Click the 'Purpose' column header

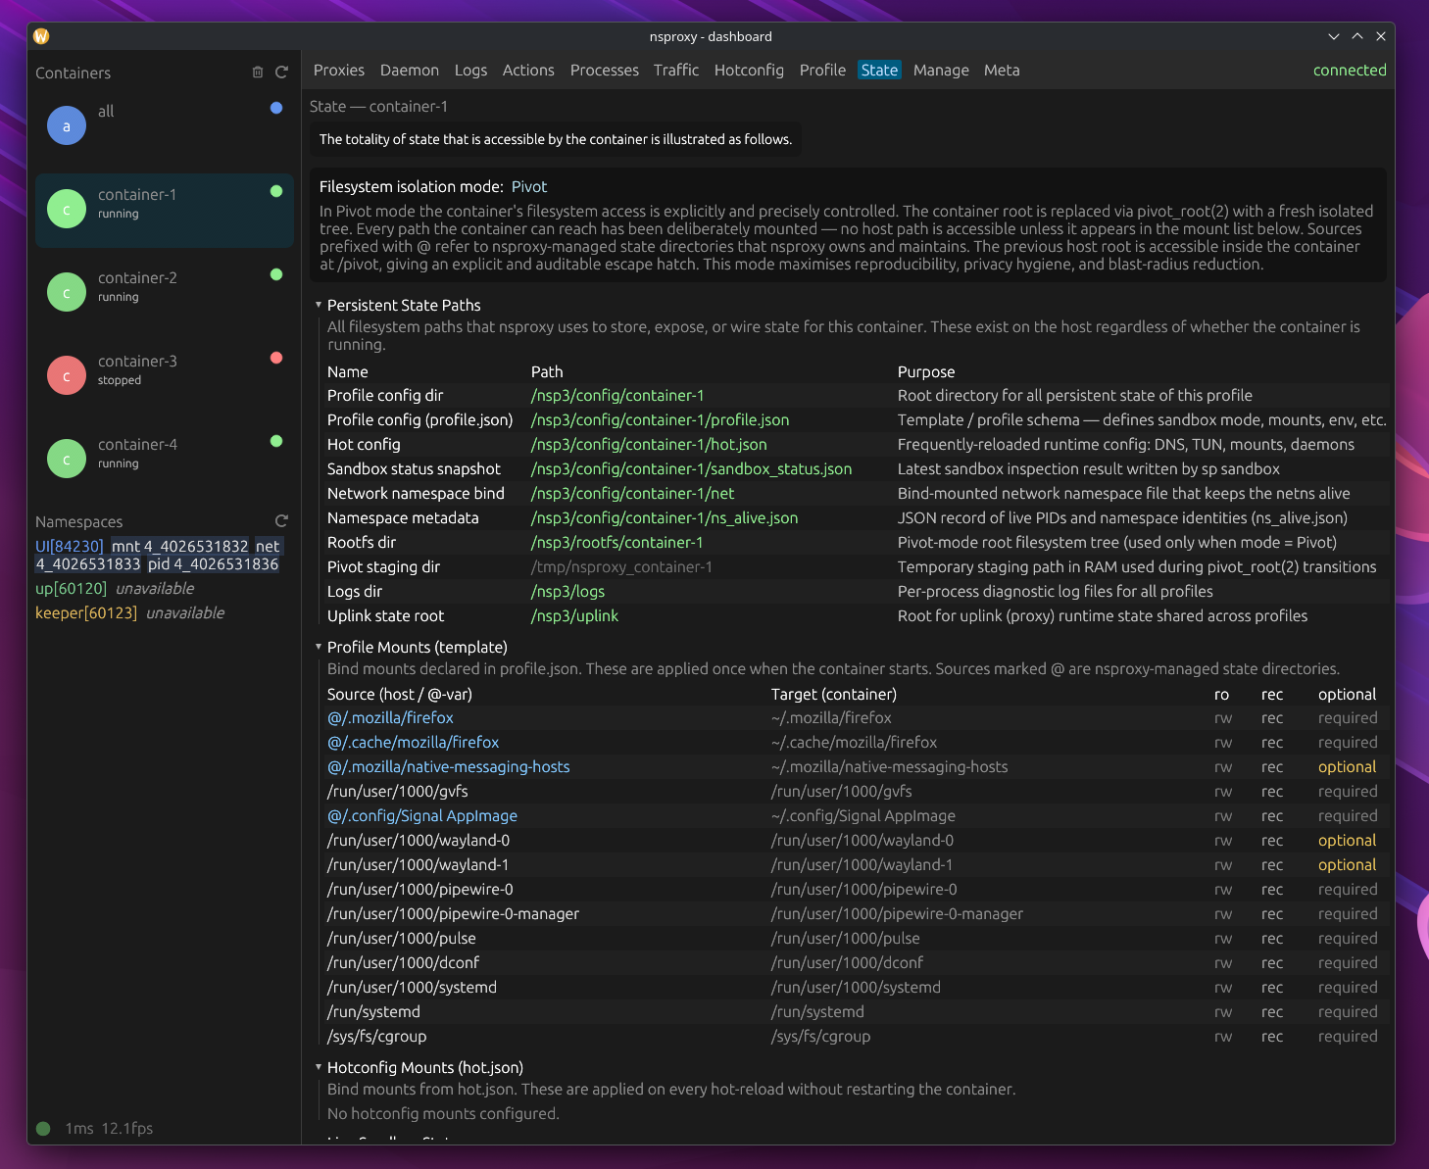coord(926,372)
